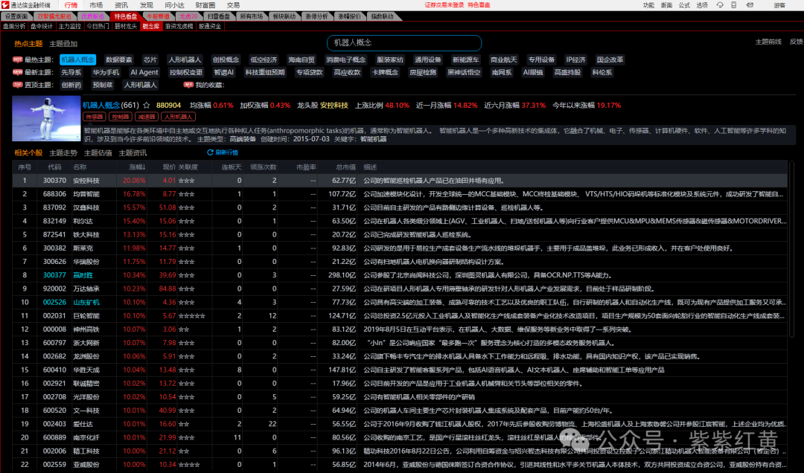Select the 题材龙头 sub-tab
Screen dimensions: 804x473
click(x=126, y=26)
